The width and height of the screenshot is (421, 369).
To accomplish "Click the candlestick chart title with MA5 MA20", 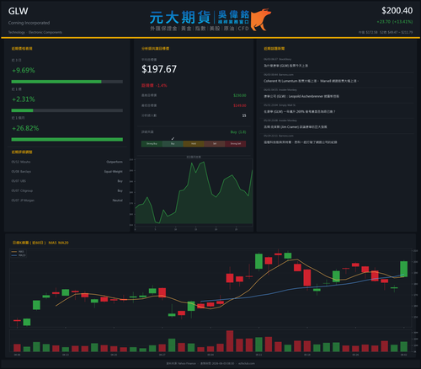I will point(40,243).
